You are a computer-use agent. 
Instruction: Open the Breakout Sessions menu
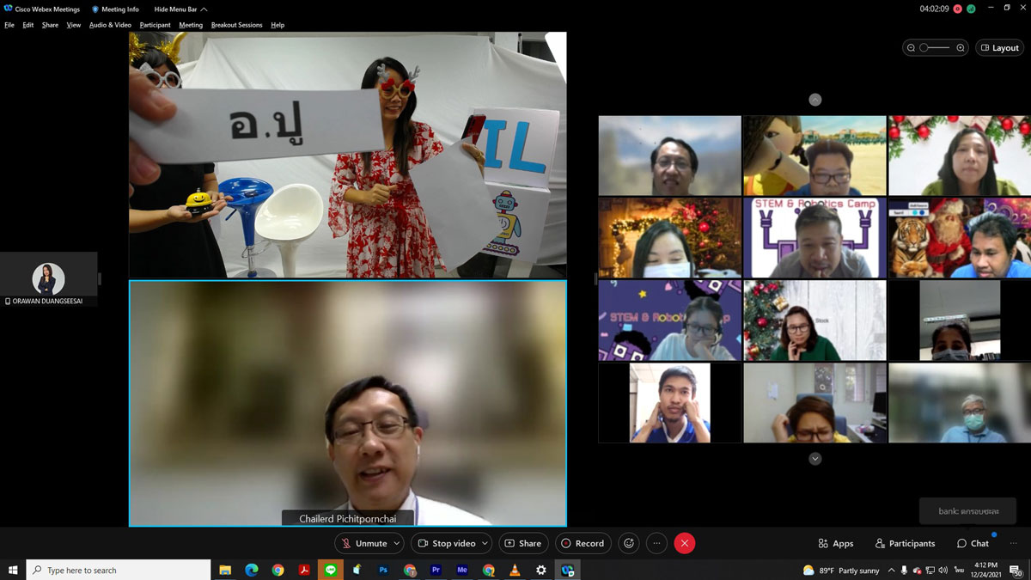pyautogui.click(x=236, y=25)
